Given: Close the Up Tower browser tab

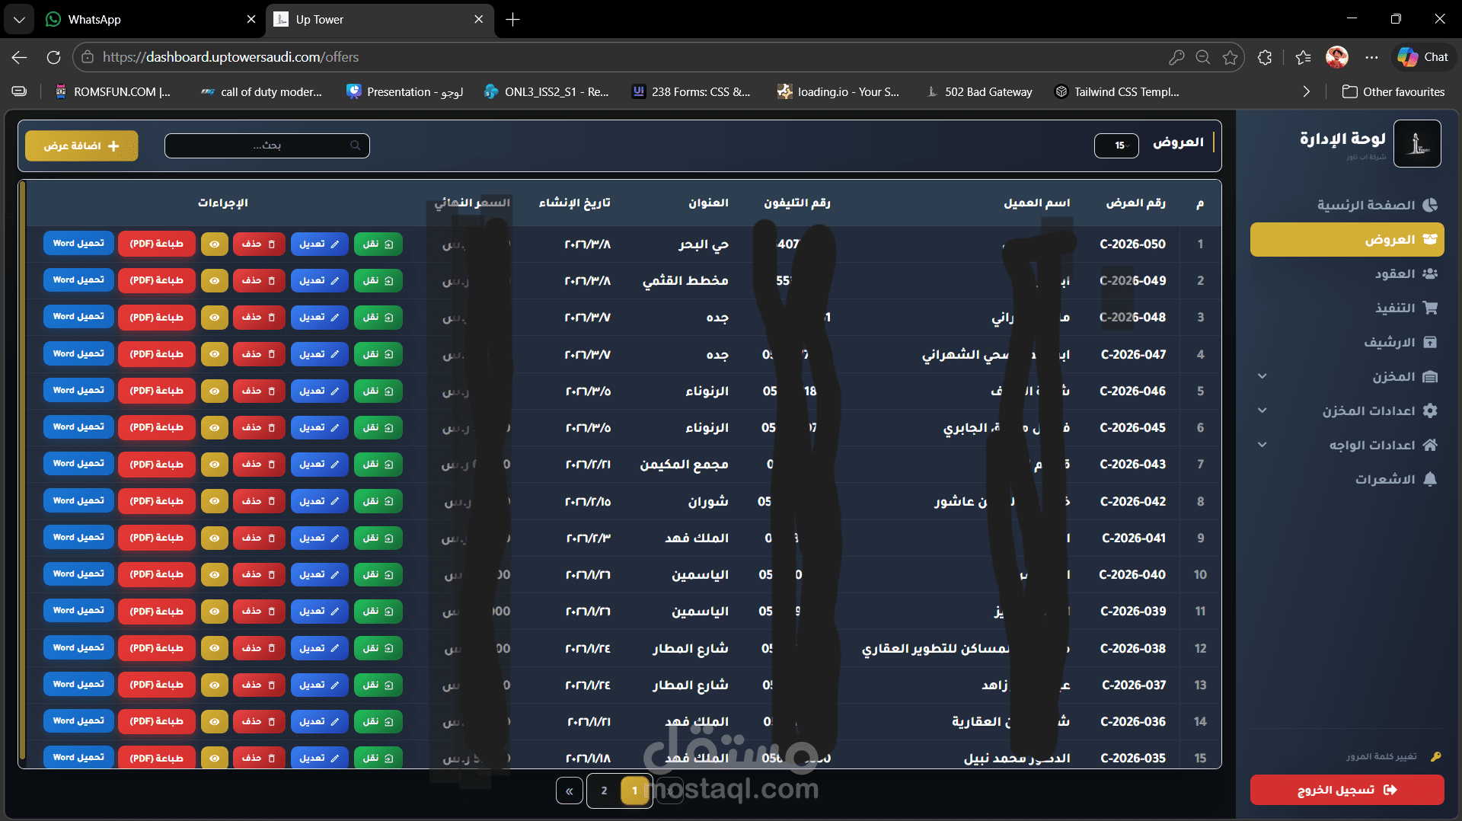Looking at the screenshot, I should [478, 19].
